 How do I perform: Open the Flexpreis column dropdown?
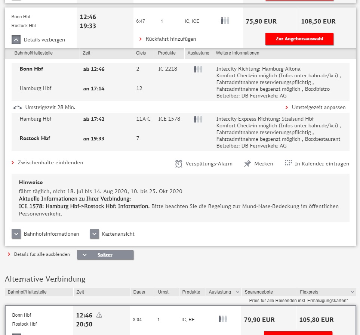click(x=352, y=292)
